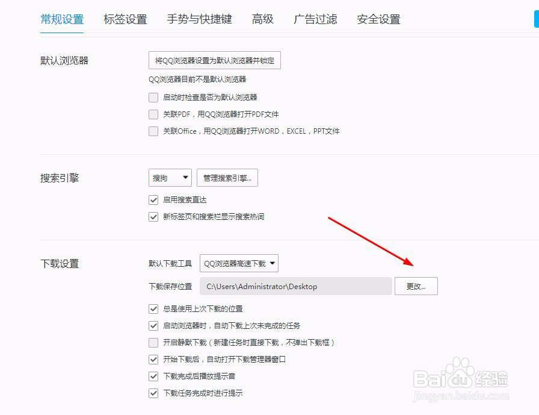Click the 更改 button

416,286
